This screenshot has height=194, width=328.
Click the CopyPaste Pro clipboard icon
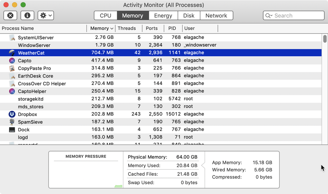(x=12, y=68)
